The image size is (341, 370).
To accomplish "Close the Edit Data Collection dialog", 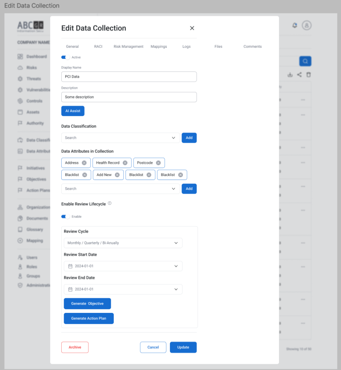I will point(192,28).
